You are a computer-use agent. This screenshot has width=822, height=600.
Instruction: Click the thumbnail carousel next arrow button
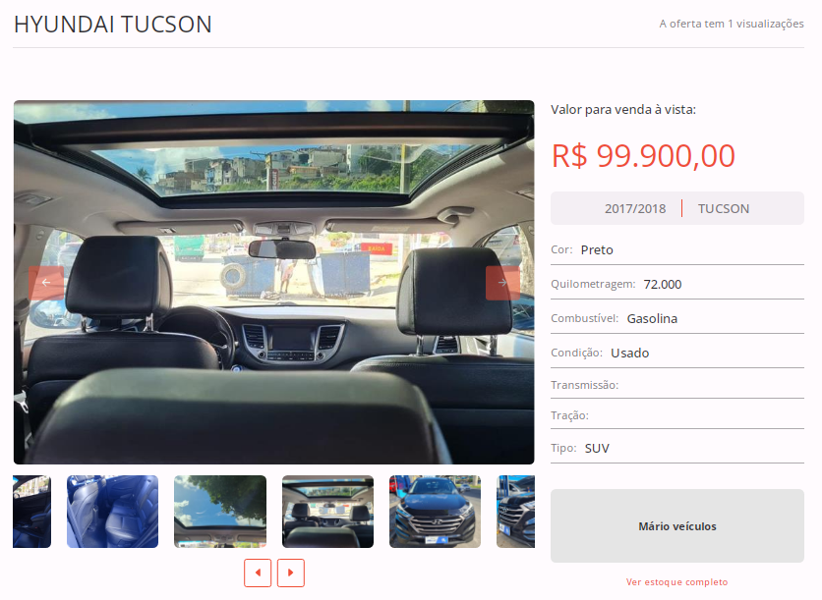coord(291,573)
